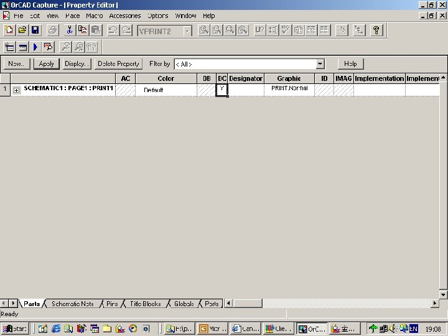Select the Graphic column header

(289, 78)
